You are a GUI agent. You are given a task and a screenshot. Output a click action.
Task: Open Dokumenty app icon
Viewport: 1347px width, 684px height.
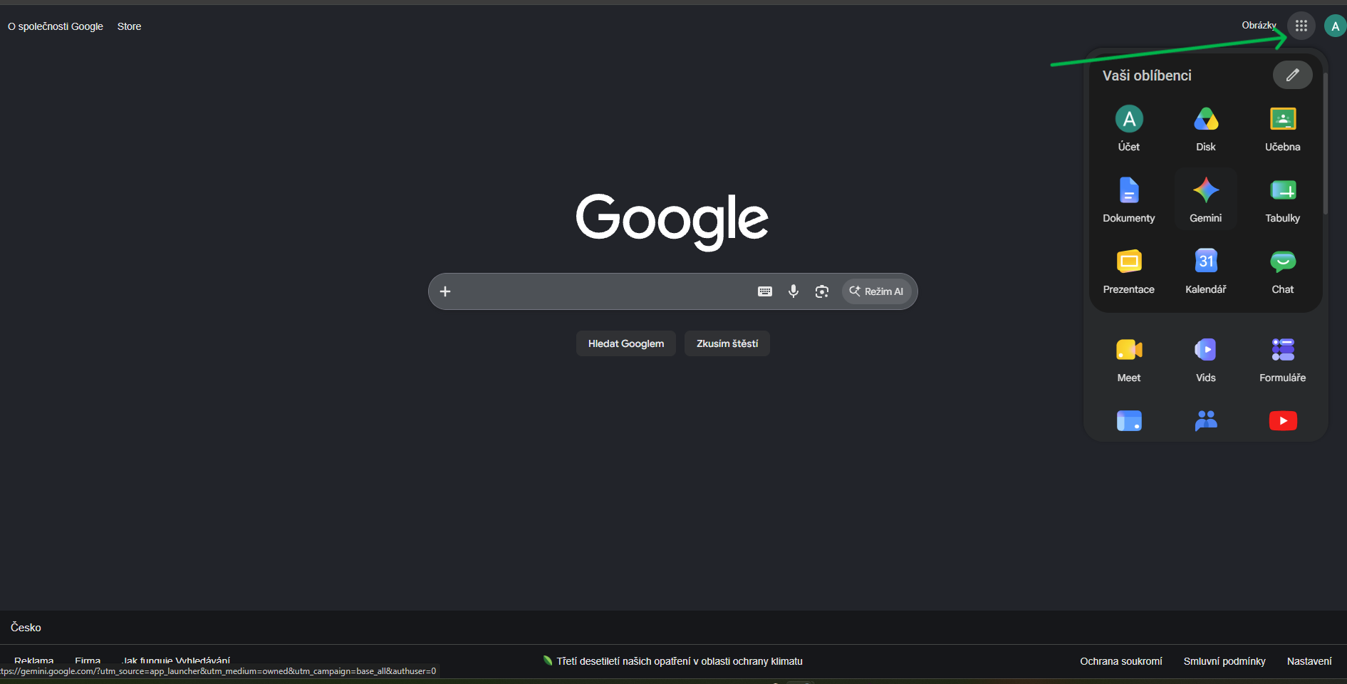point(1128,199)
